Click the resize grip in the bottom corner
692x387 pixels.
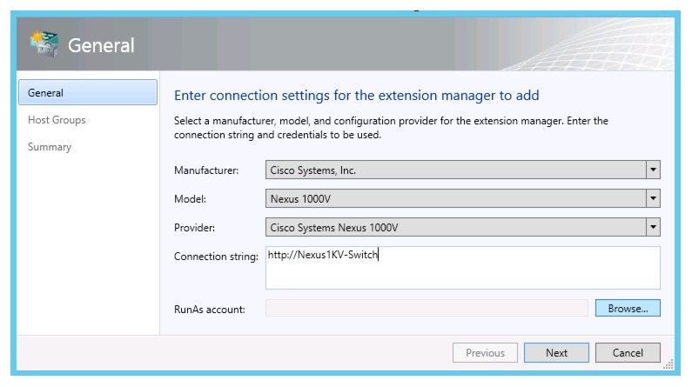(x=667, y=362)
